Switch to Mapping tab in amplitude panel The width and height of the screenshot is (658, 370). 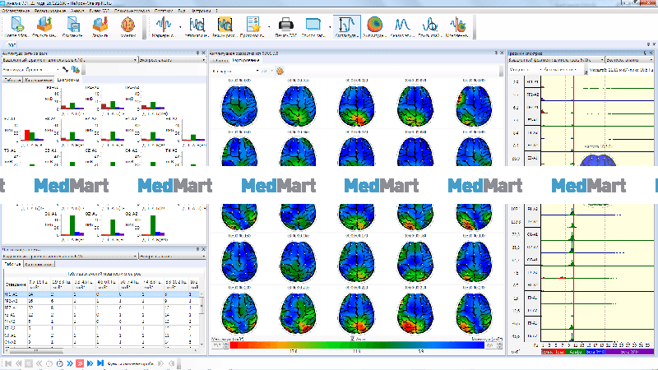tap(39, 80)
